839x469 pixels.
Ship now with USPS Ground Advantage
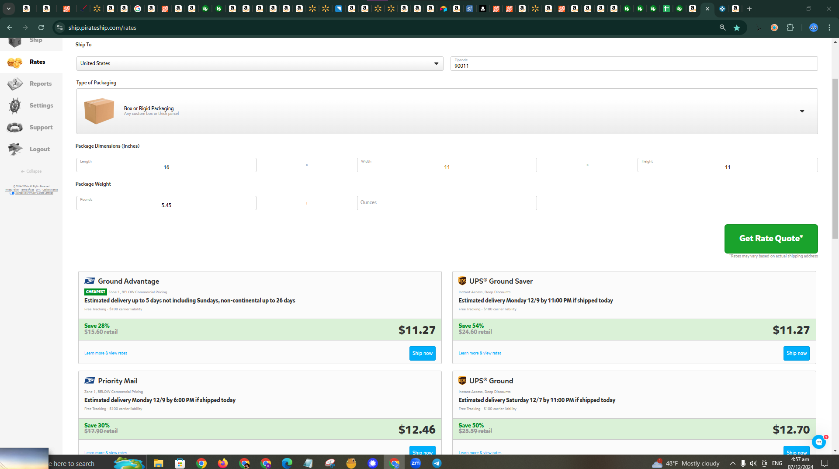422,353
